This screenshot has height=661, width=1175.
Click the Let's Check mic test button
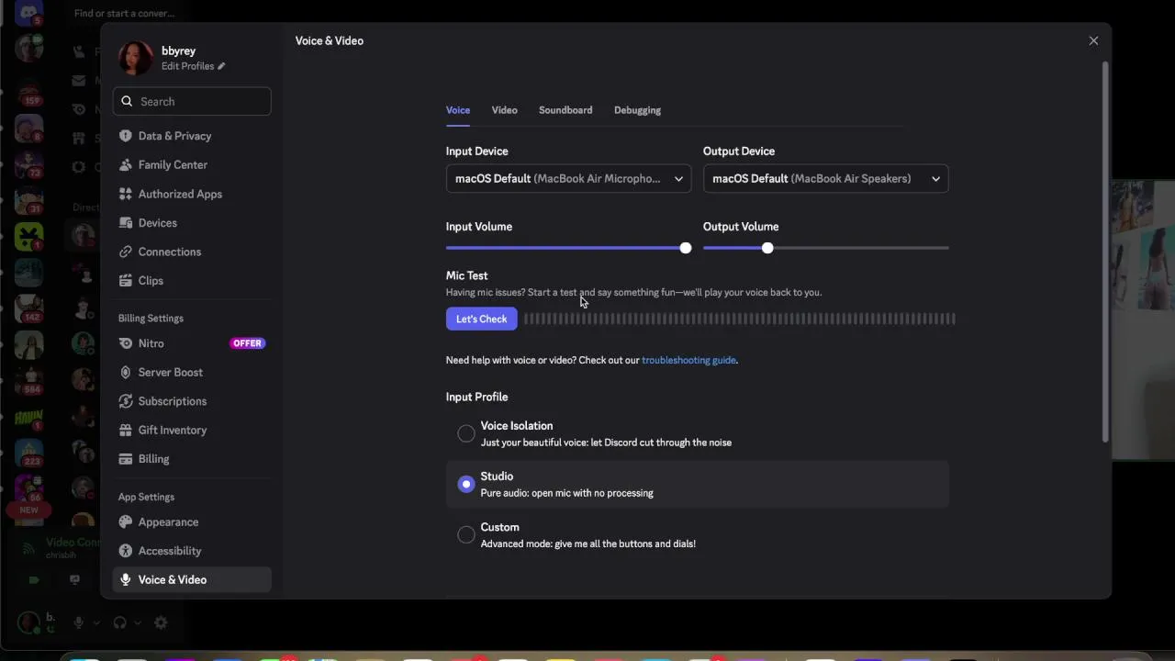(x=481, y=319)
